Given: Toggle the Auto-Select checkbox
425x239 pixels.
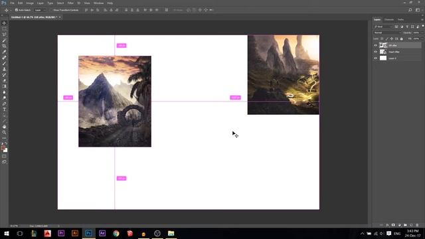Looking at the screenshot, I should click(17, 10).
